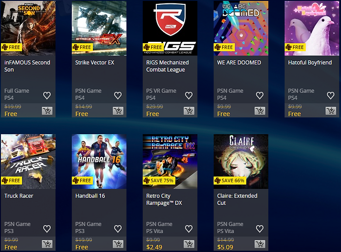Add Hatoful Boyfriend to cart
Viewport: 341px width, 252px height.
pos(331,111)
